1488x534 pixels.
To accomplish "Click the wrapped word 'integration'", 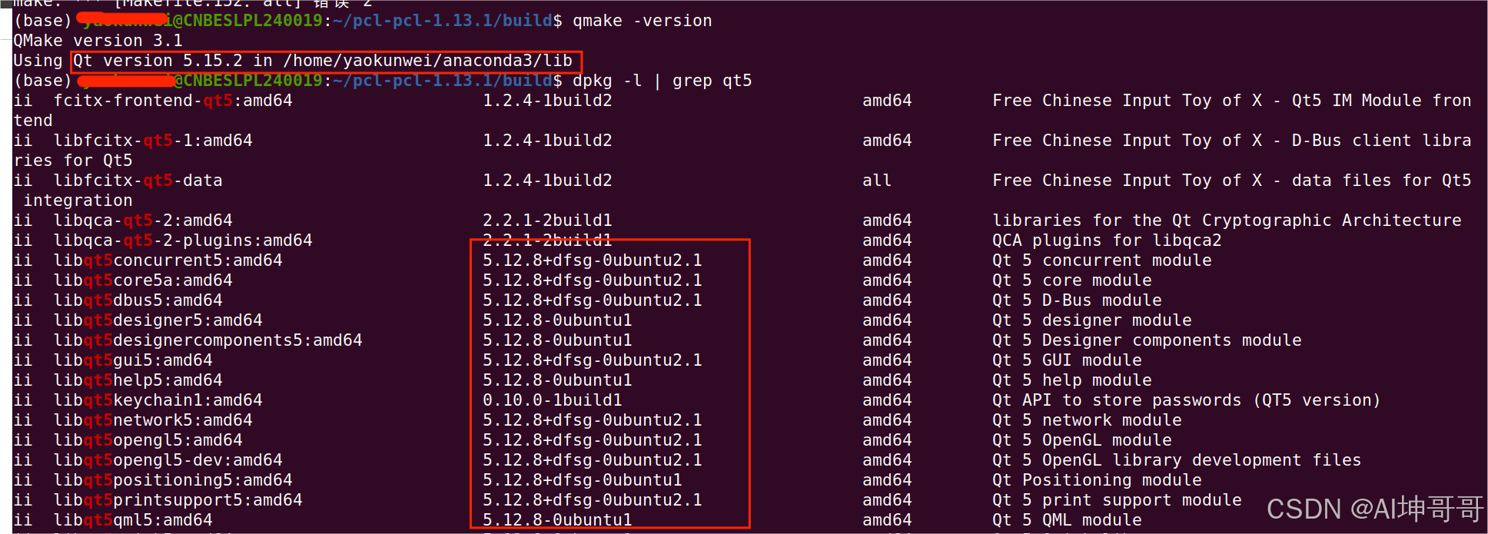I will [78, 201].
